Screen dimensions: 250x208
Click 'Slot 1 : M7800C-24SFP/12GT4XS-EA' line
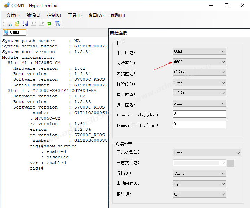[52, 90]
